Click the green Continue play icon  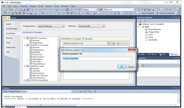coord(59,13)
